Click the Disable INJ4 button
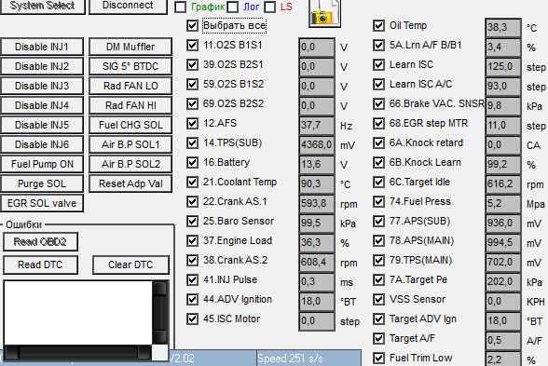 click(42, 105)
